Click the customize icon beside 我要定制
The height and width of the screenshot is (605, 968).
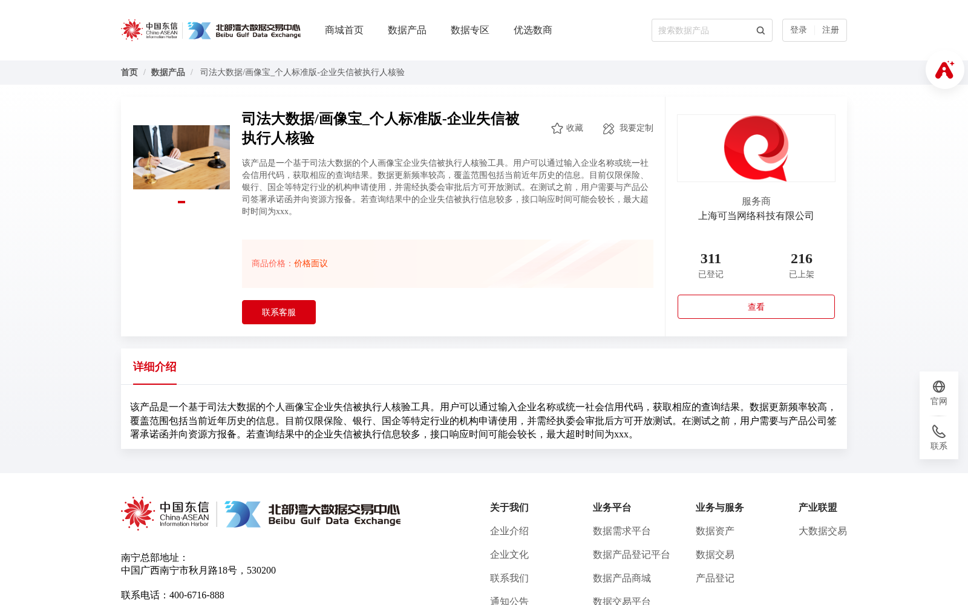tap(609, 128)
